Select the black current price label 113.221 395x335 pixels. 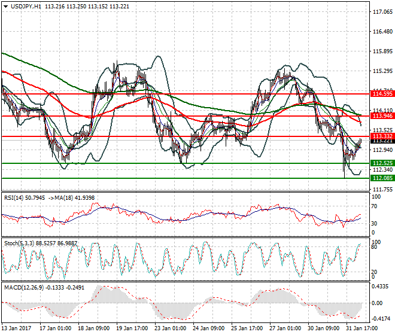tap(382, 141)
